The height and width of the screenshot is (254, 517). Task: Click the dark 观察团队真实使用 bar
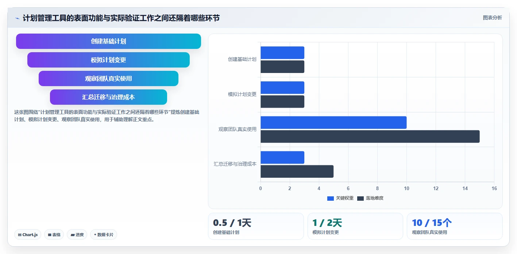point(370,136)
